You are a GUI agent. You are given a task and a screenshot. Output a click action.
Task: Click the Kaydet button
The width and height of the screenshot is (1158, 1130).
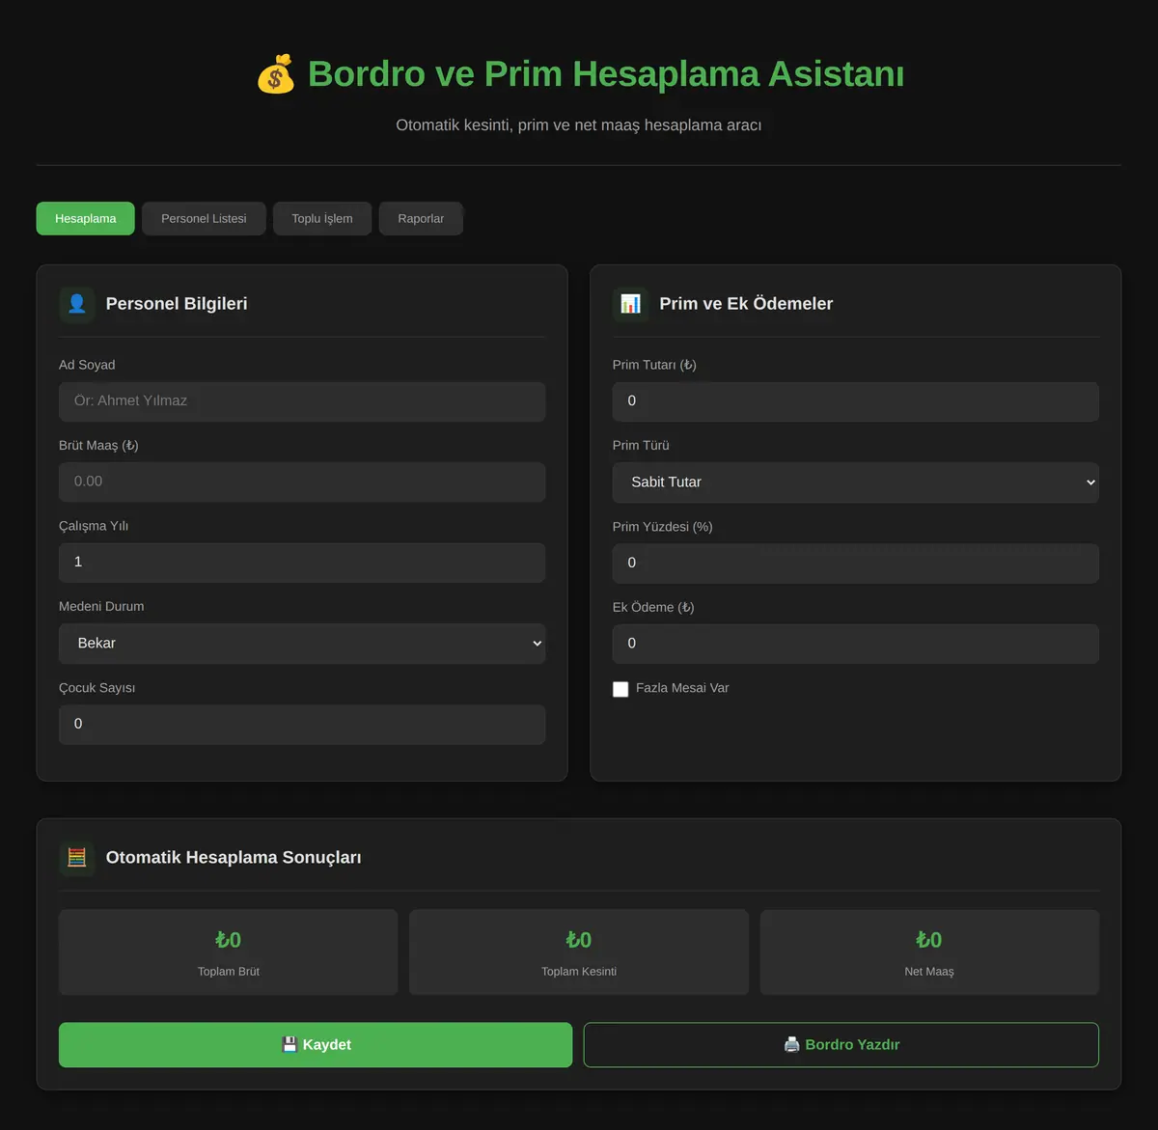pos(316,1045)
